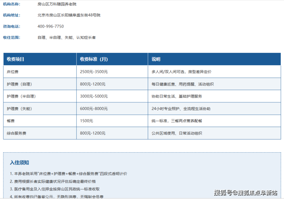The height and width of the screenshot is (199, 284).
Task: Click the phone number 400-996-7750
Action: click(x=51, y=26)
